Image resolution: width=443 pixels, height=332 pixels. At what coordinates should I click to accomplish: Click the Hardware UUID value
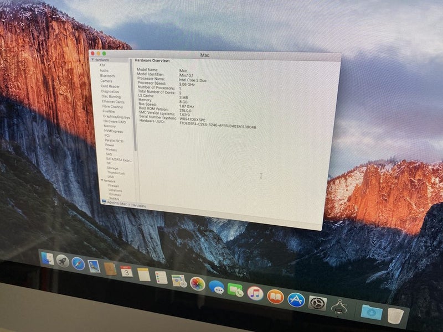(218, 126)
